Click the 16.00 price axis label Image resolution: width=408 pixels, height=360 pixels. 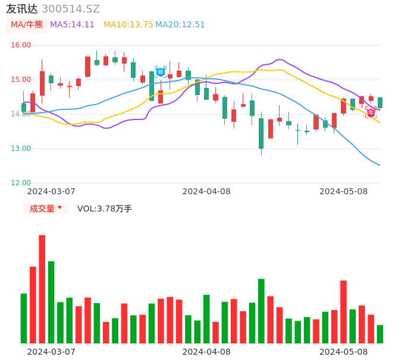click(21, 45)
